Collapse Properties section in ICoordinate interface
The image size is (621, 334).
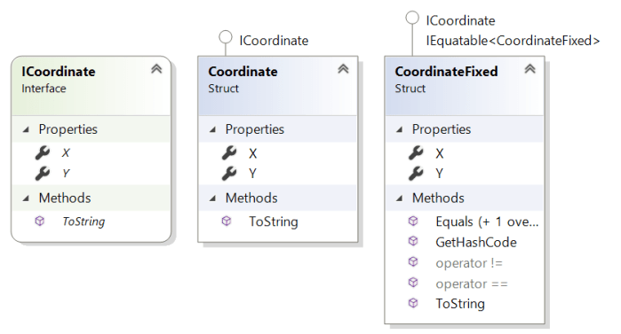[x=26, y=129]
